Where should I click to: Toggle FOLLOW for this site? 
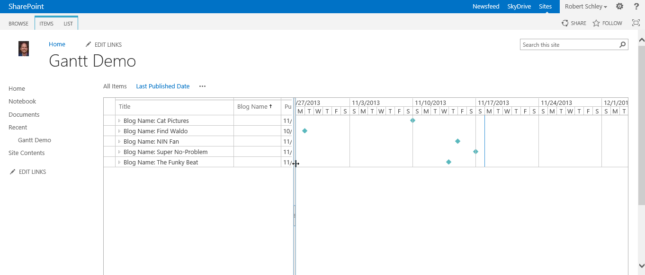pos(607,23)
